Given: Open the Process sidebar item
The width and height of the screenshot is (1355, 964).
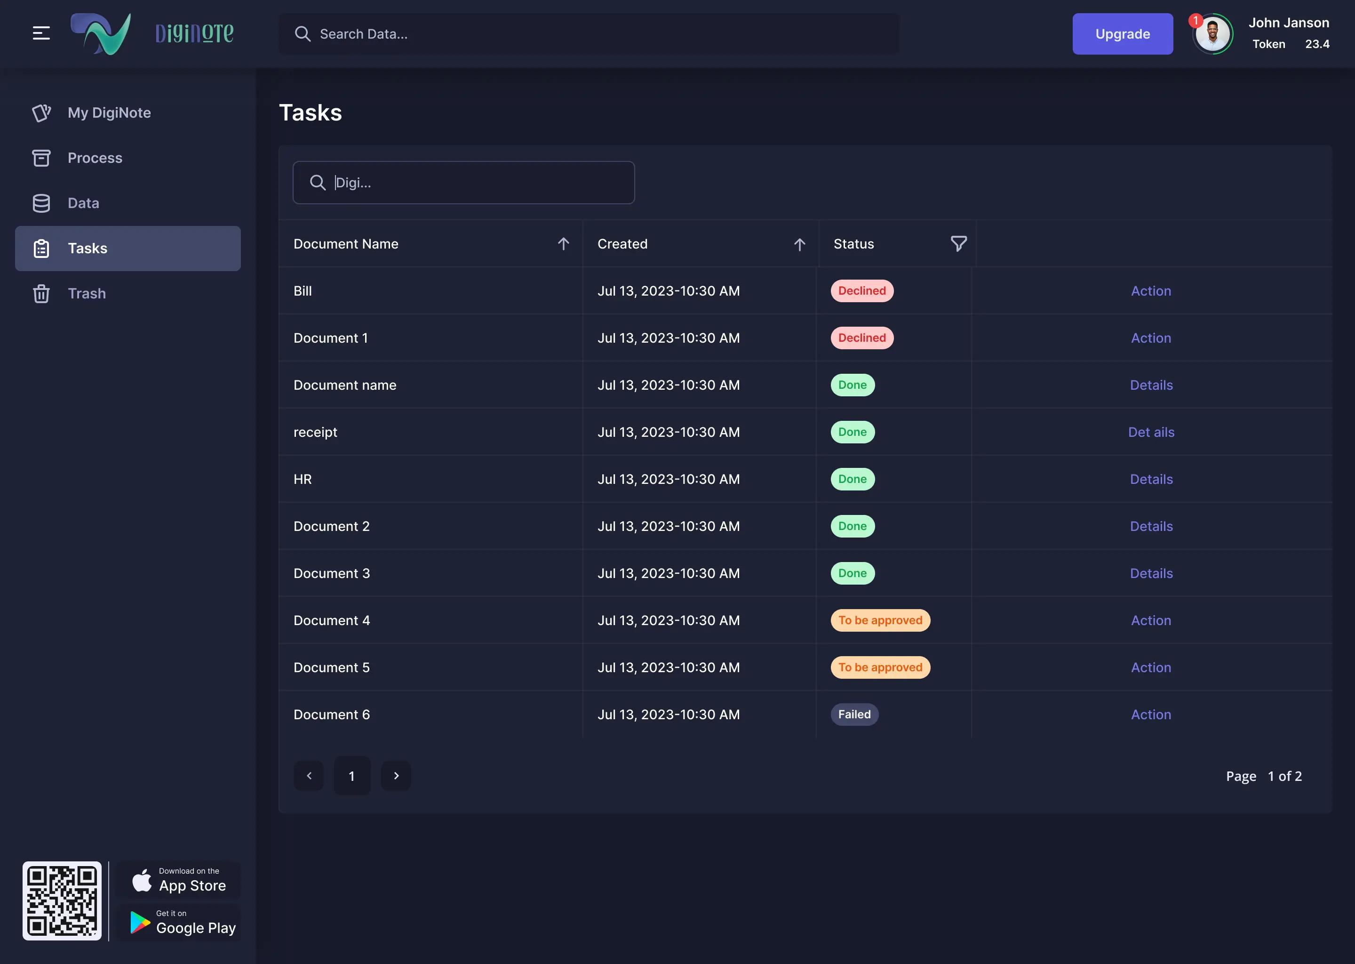Looking at the screenshot, I should (x=95, y=158).
